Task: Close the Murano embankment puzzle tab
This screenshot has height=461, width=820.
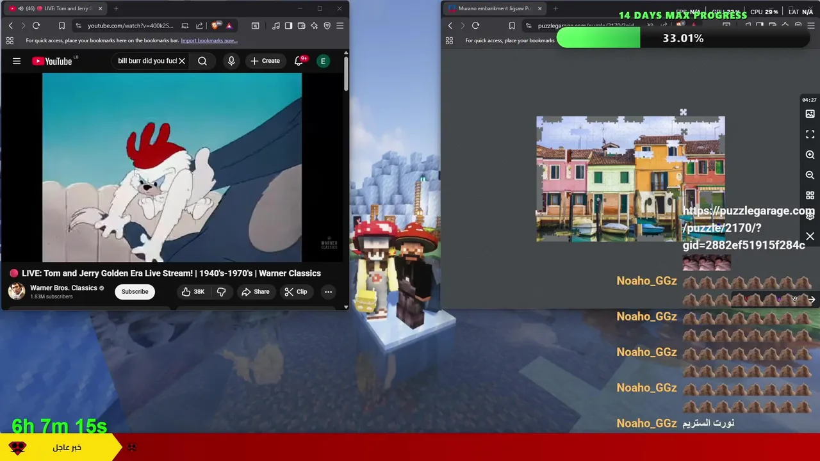Action: click(x=539, y=8)
